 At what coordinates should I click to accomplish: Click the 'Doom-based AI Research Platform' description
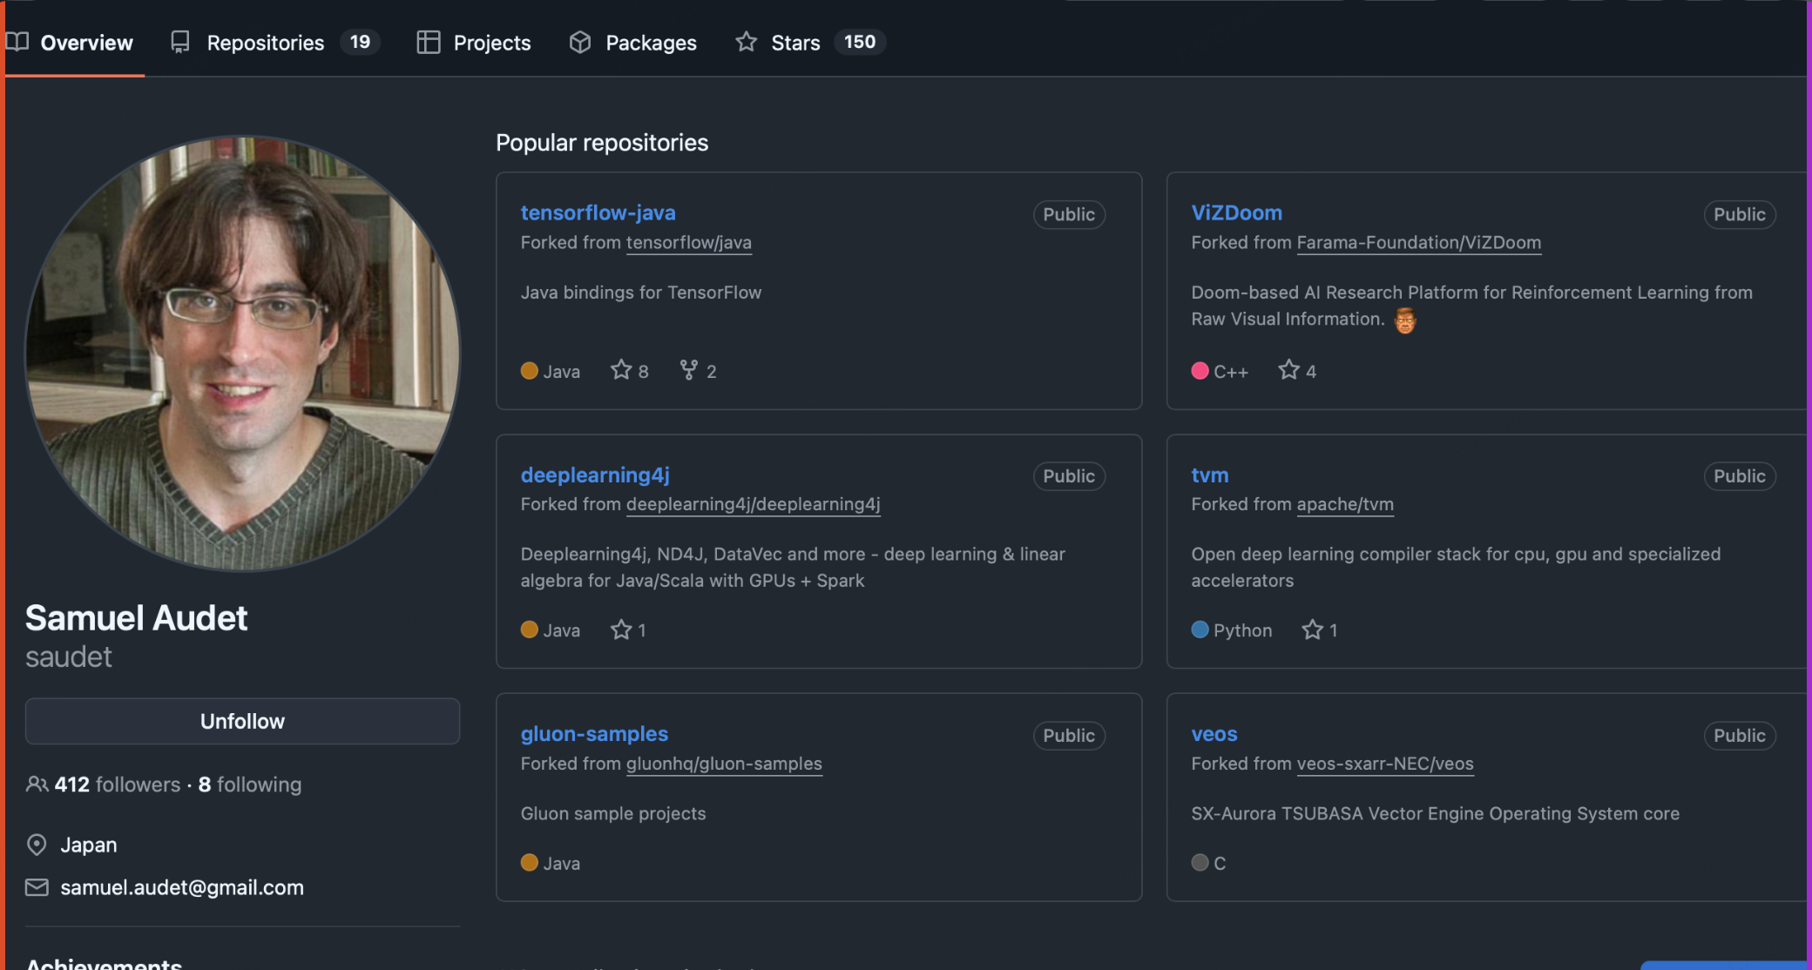(1471, 306)
